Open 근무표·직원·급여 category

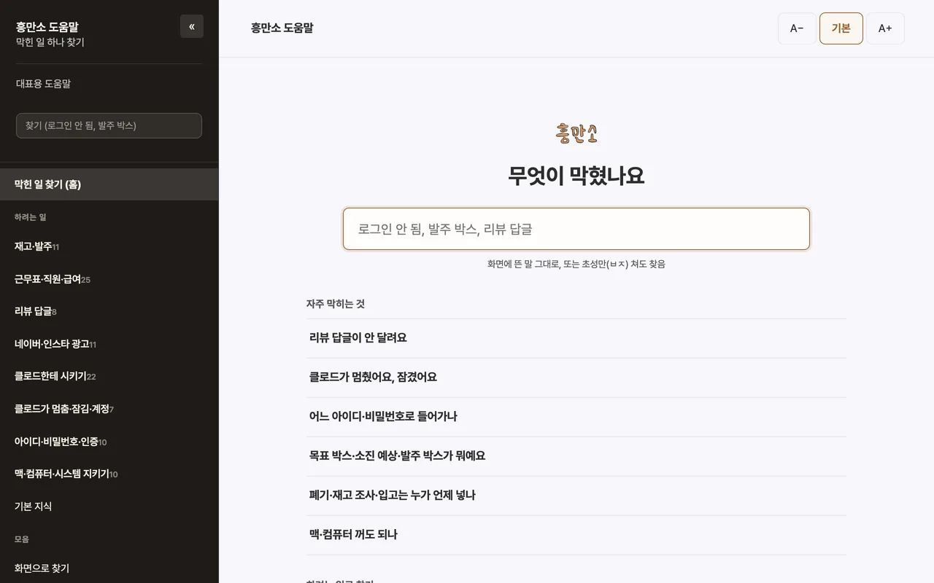pos(109,279)
